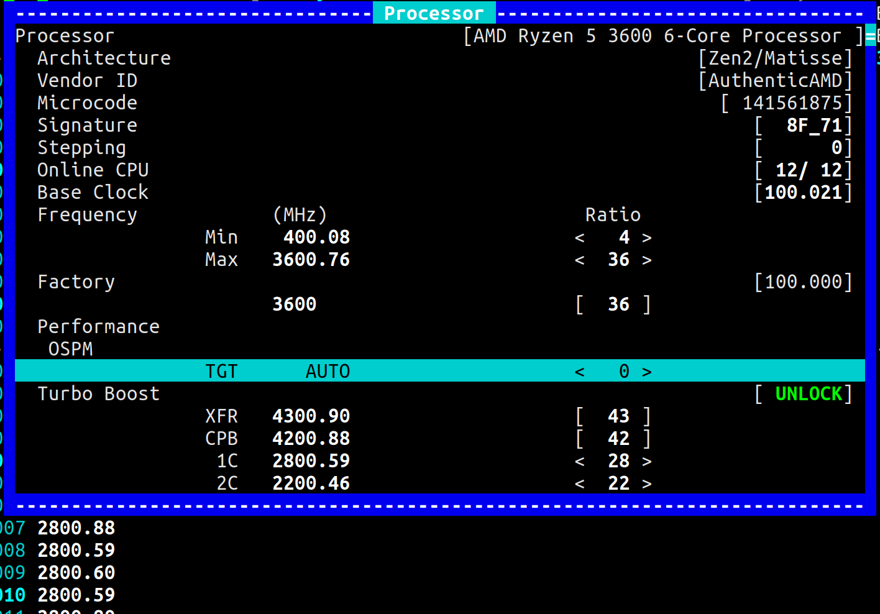
Task: Select the Processor window title
Action: click(434, 13)
